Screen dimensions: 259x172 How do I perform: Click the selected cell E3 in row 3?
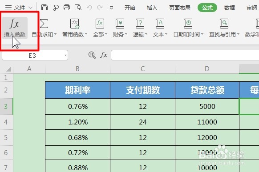[x=249, y=106]
